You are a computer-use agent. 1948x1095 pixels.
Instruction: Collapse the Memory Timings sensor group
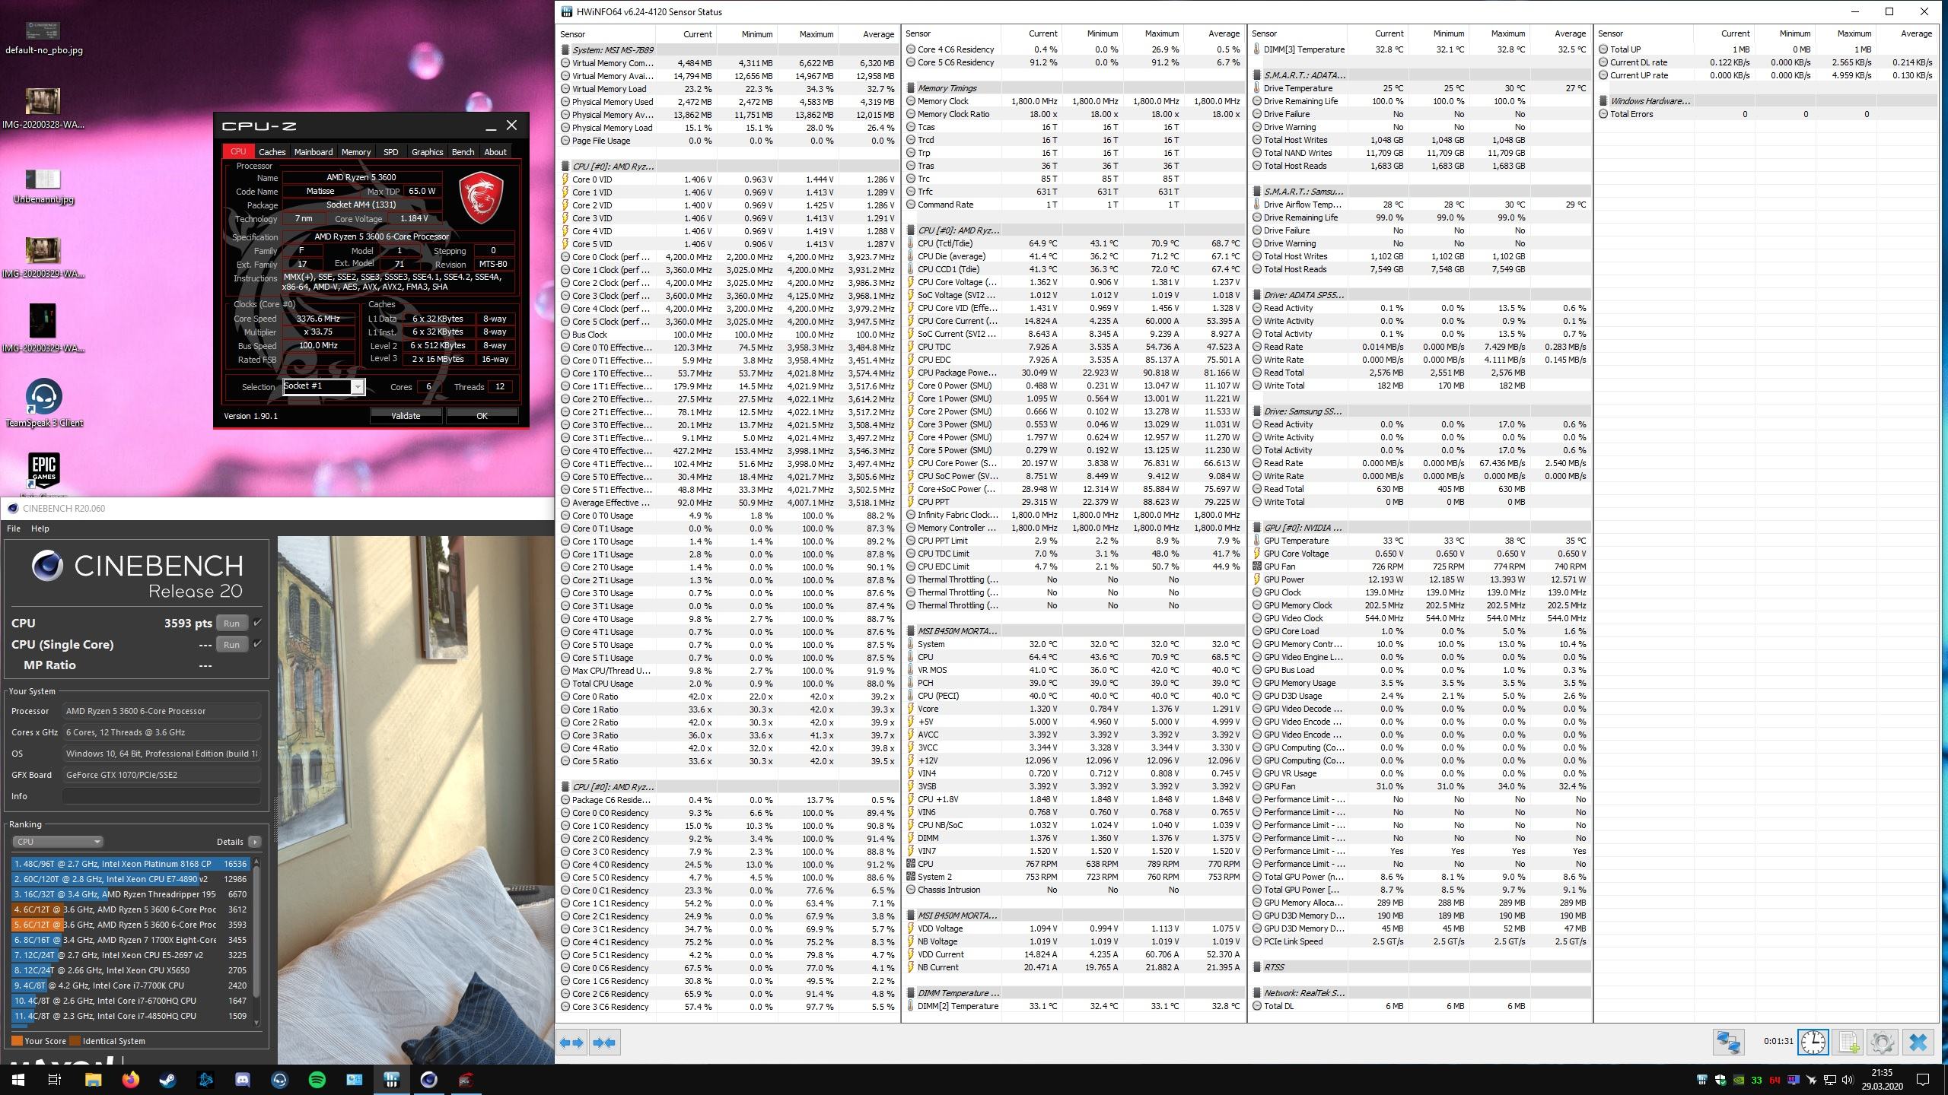coord(911,88)
